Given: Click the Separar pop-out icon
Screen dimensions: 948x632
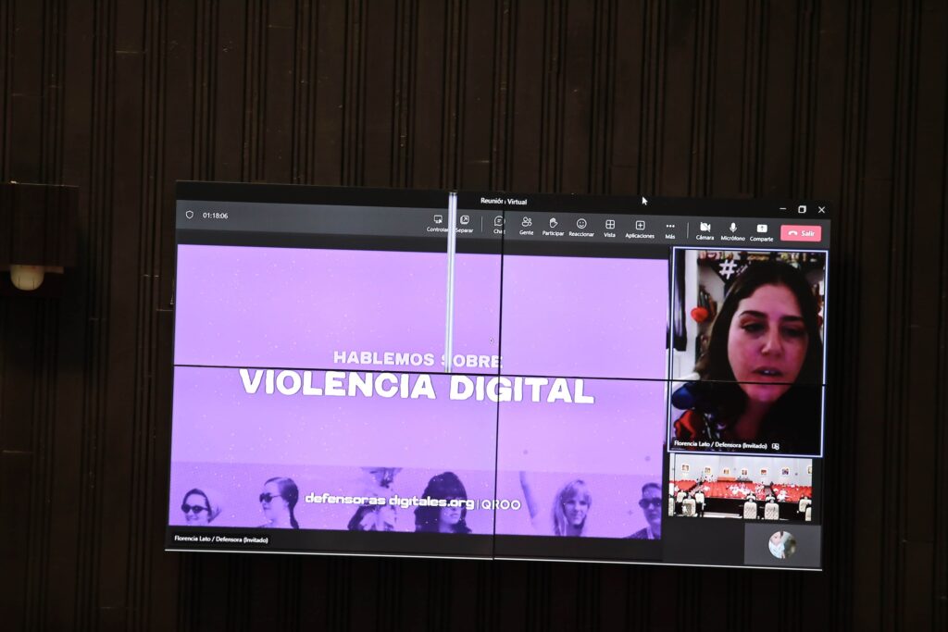Looking at the screenshot, I should [465, 224].
